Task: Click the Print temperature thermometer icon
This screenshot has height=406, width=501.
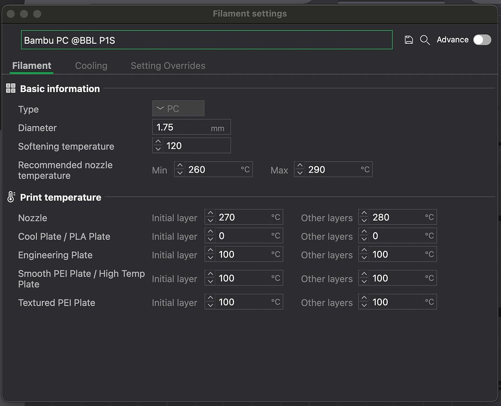Action: tap(11, 197)
